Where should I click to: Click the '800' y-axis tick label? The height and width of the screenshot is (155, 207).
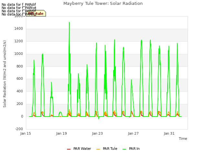[x=20, y=66]
